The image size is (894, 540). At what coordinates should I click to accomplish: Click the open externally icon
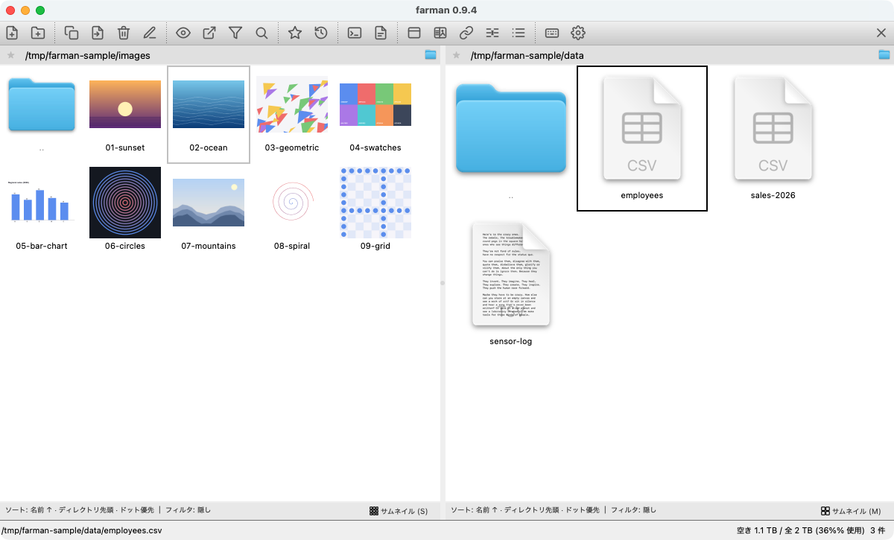point(209,33)
